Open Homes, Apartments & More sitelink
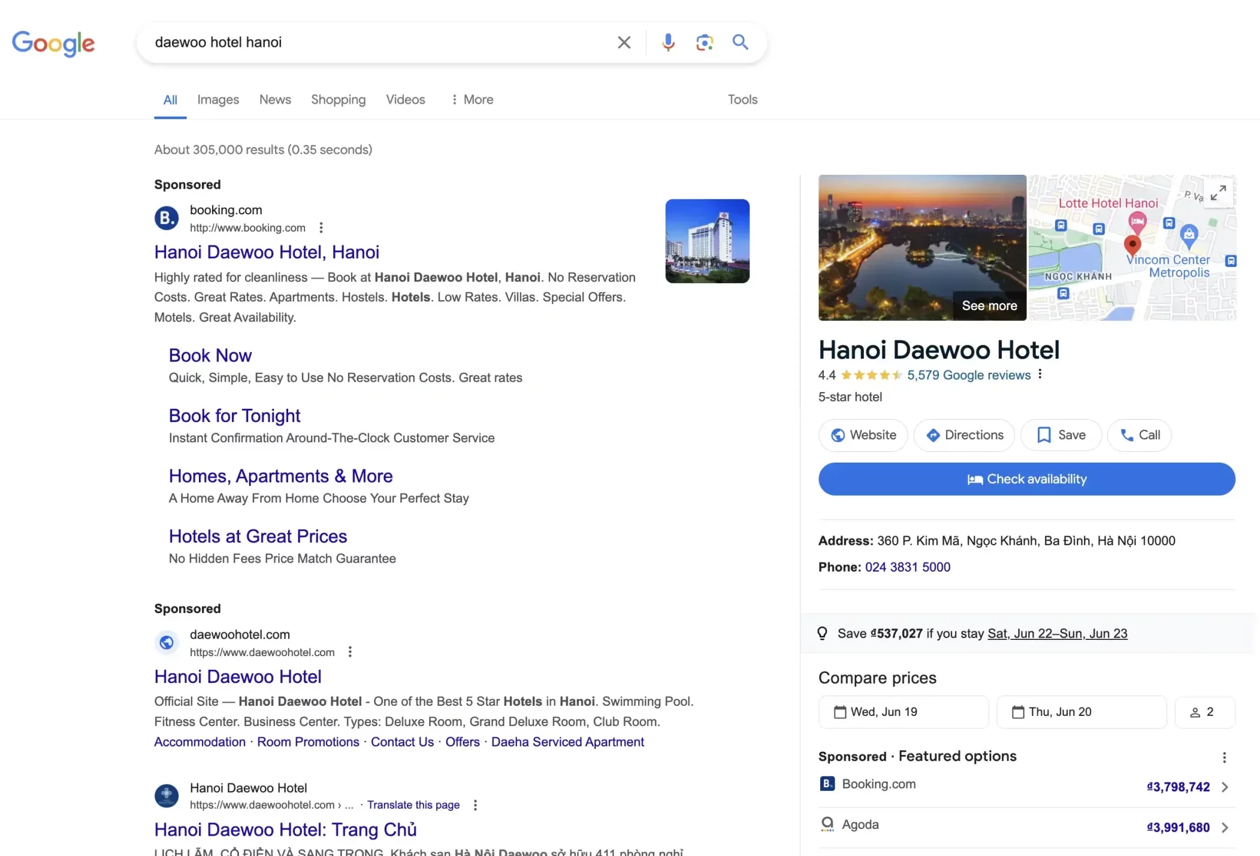 pos(280,476)
